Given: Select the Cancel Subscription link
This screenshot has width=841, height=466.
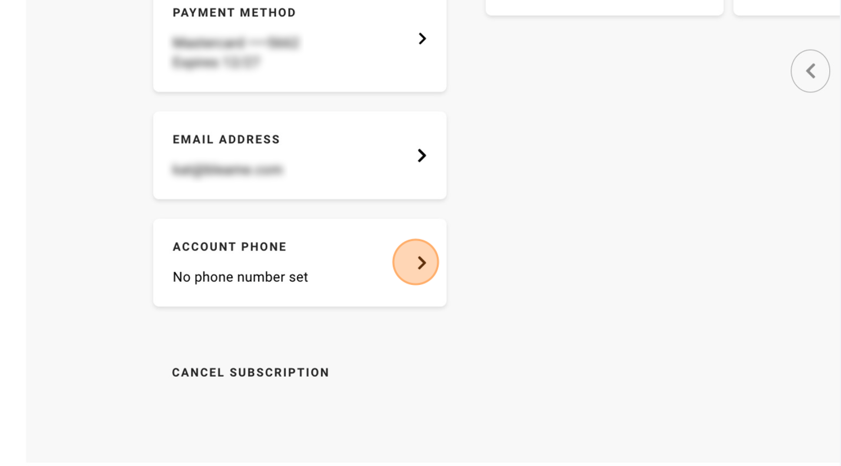Looking at the screenshot, I should [x=251, y=373].
